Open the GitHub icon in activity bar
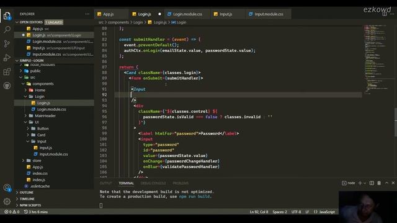 [7, 85]
